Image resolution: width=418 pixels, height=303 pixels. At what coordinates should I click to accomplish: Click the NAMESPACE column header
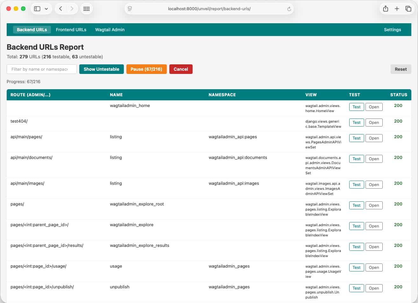(x=222, y=95)
